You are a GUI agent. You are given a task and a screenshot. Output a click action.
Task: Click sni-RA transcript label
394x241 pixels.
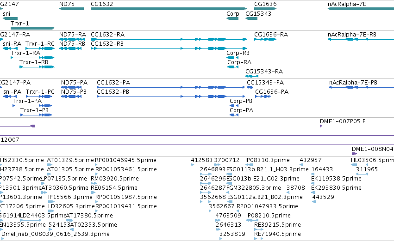(x=12, y=44)
